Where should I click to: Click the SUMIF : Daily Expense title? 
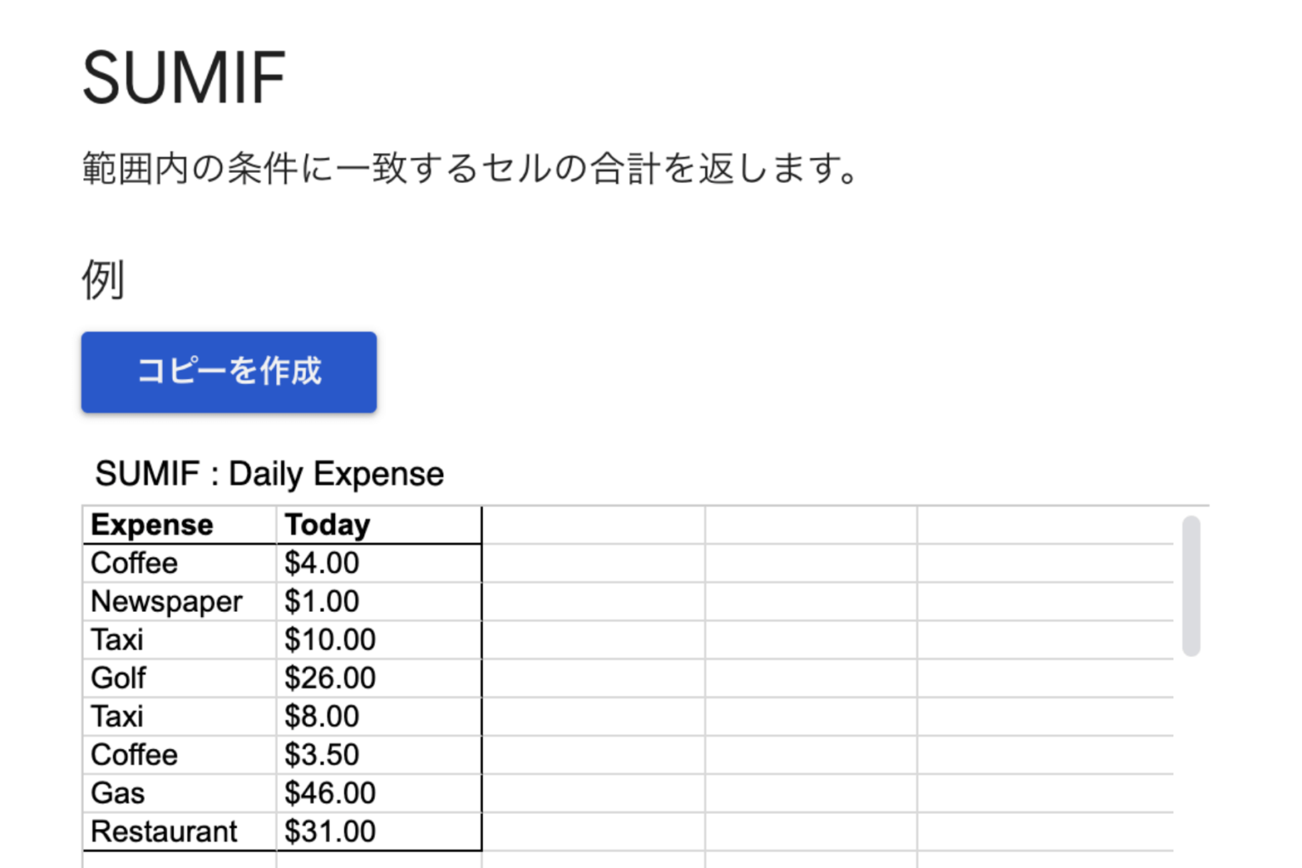click(270, 474)
